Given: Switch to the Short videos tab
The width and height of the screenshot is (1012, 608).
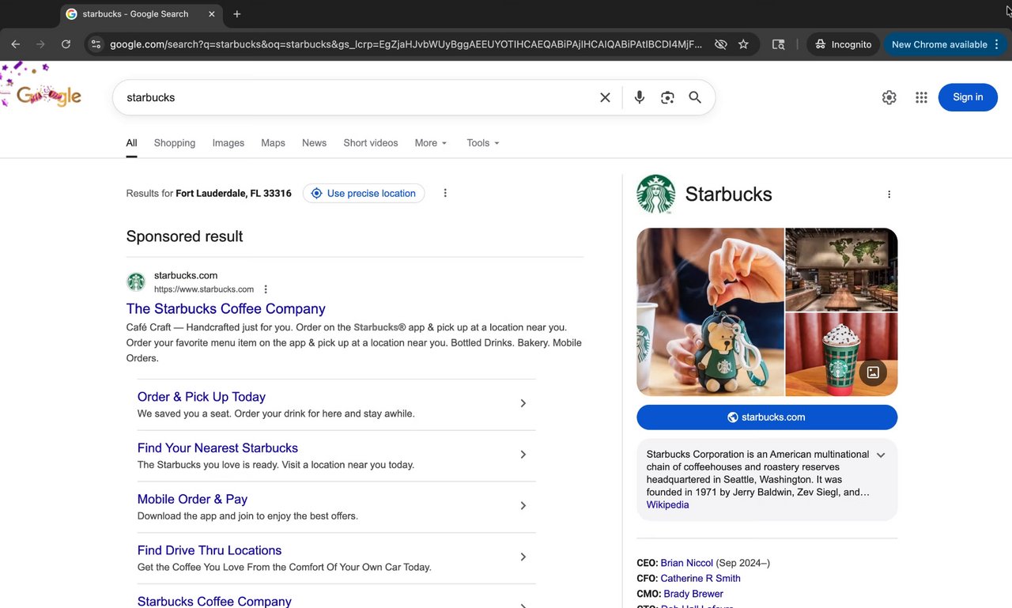Looking at the screenshot, I should click(x=371, y=143).
